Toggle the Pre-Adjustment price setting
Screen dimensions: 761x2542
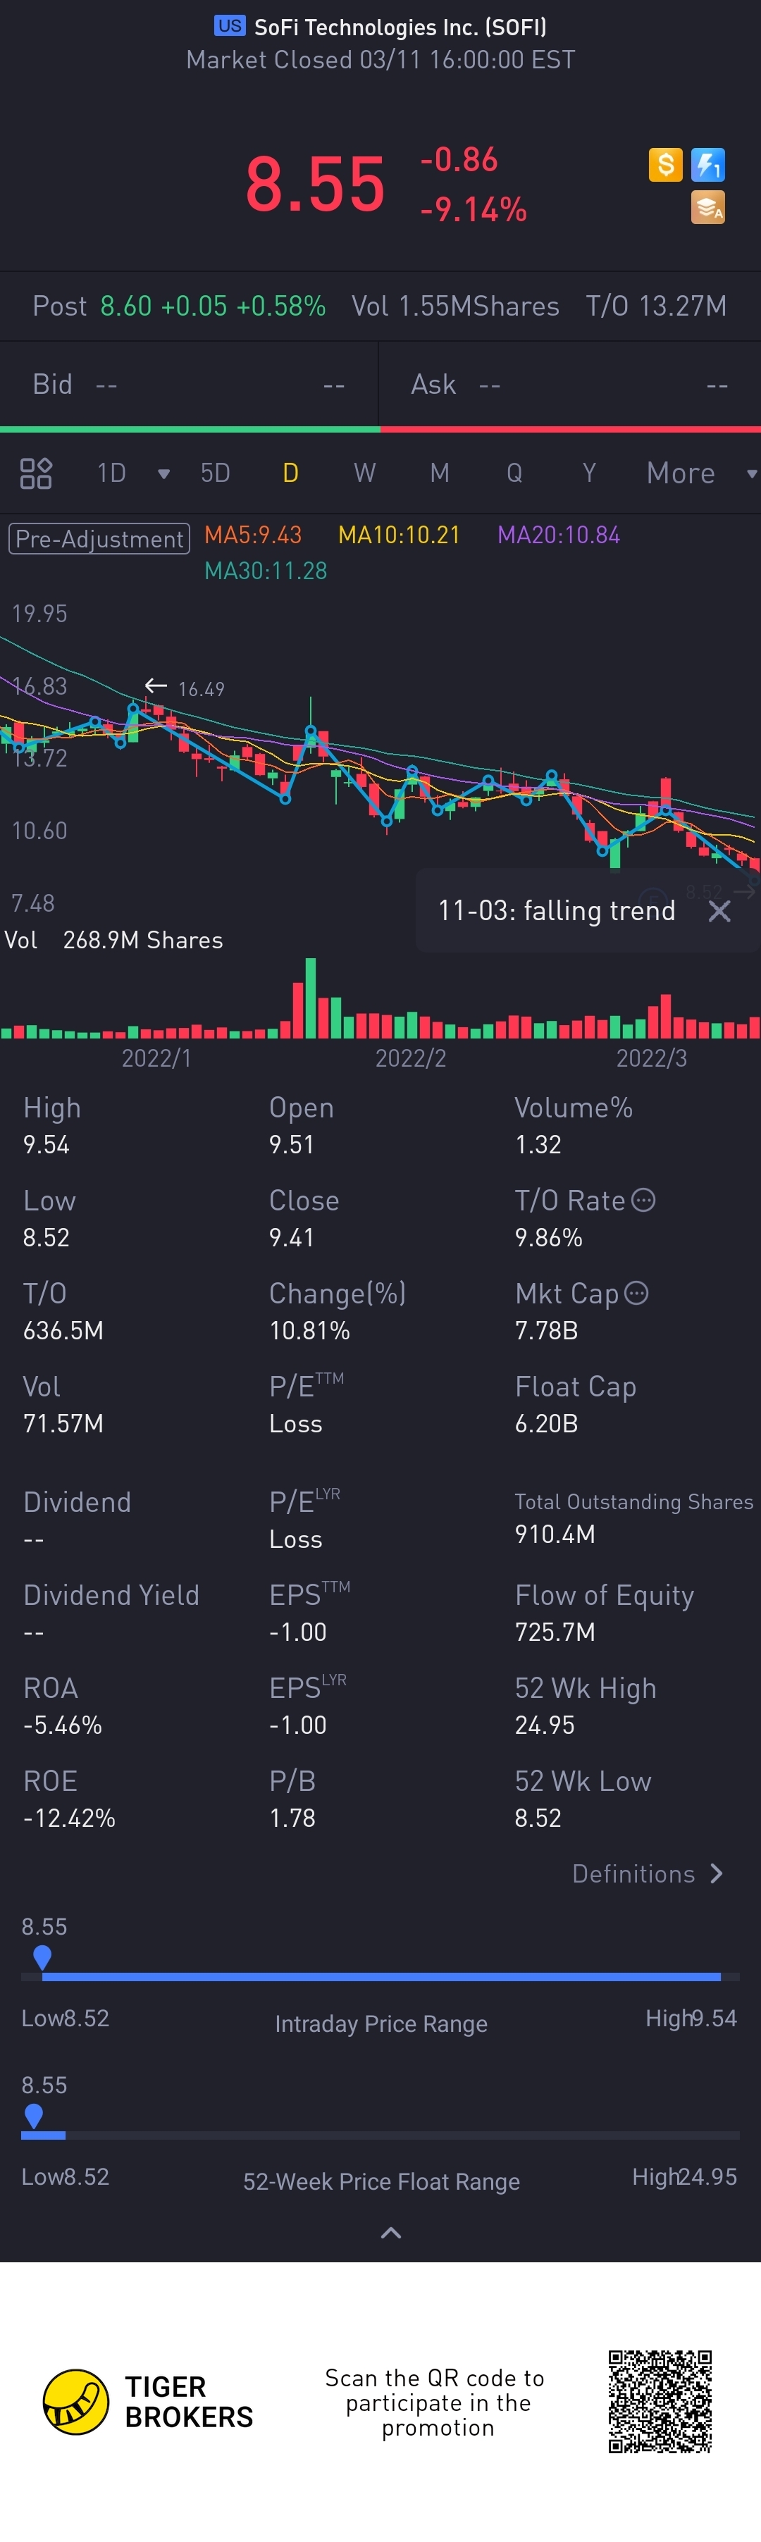pyautogui.click(x=99, y=539)
